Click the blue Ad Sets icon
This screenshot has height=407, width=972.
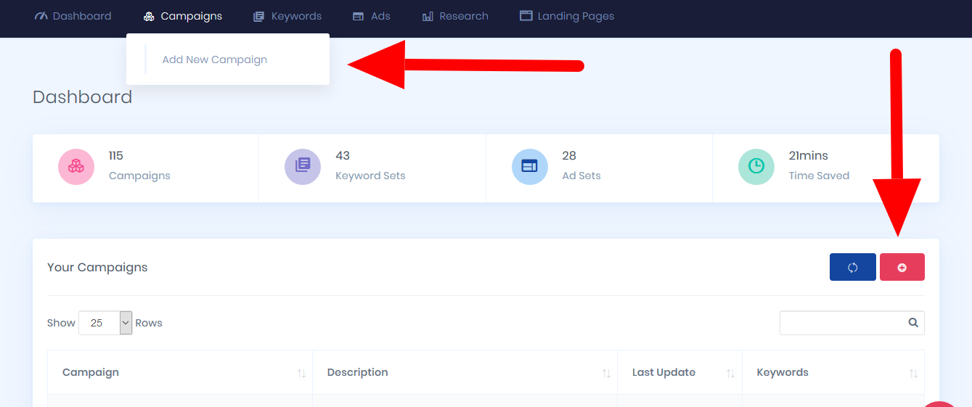[530, 166]
